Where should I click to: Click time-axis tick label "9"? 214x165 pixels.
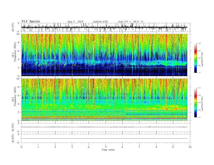tap(173, 147)
